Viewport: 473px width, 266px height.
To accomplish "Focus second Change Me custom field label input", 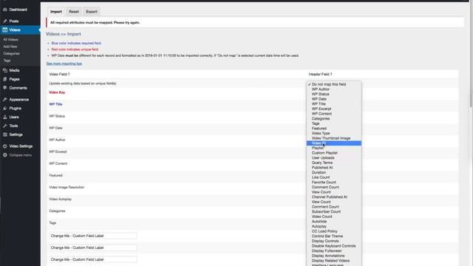I will point(93,248).
